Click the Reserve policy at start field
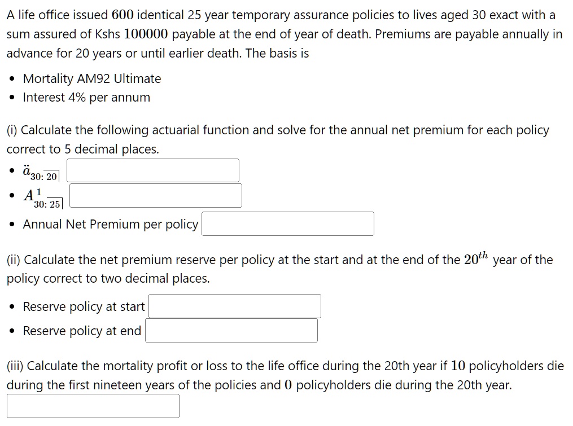The image size is (573, 426). click(234, 306)
